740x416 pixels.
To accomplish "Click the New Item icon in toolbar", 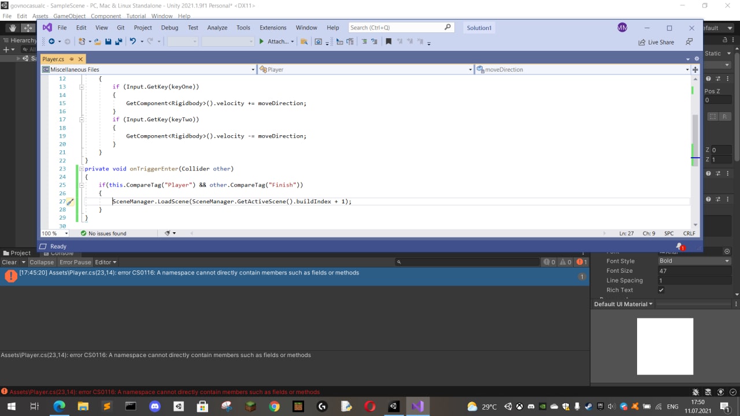I will click(82, 42).
